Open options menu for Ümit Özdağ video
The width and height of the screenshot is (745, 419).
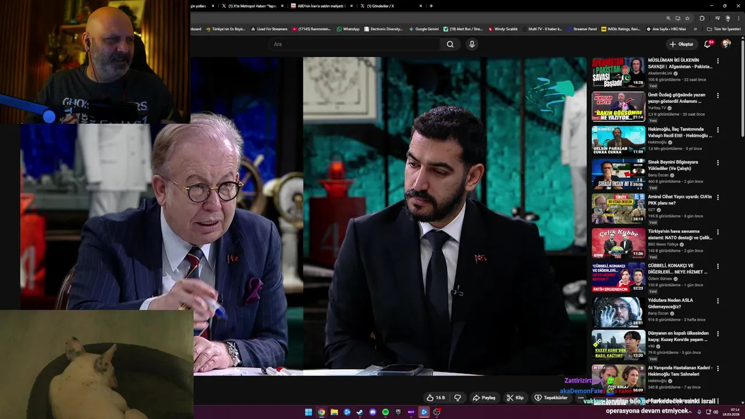(718, 95)
